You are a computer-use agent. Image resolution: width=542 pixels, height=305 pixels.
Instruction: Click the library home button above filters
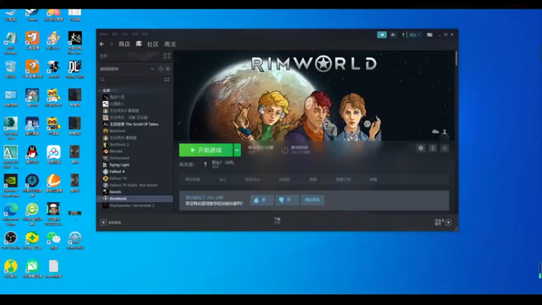click(x=104, y=56)
